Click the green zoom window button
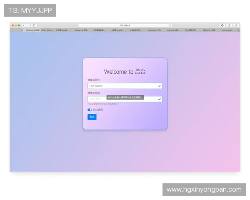Image resolution: width=250 pixels, height=200 pixels. point(19,25)
